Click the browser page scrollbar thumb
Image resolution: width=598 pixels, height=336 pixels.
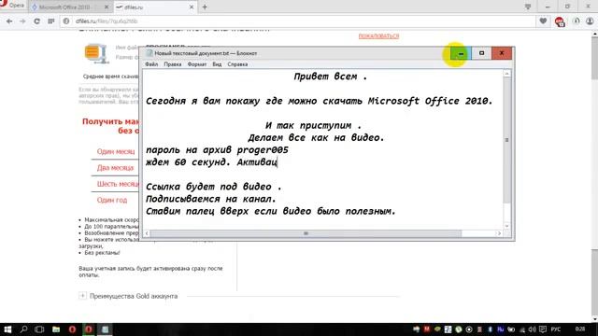coord(594,57)
